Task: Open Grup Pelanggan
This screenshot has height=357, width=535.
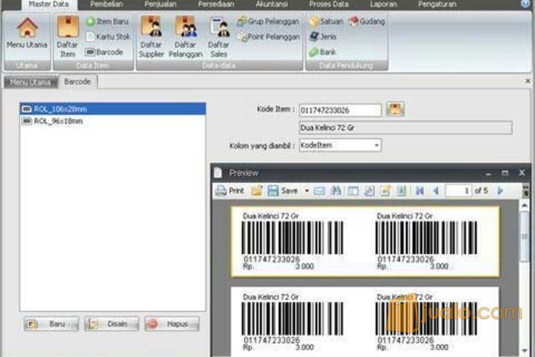Action: 268,21
